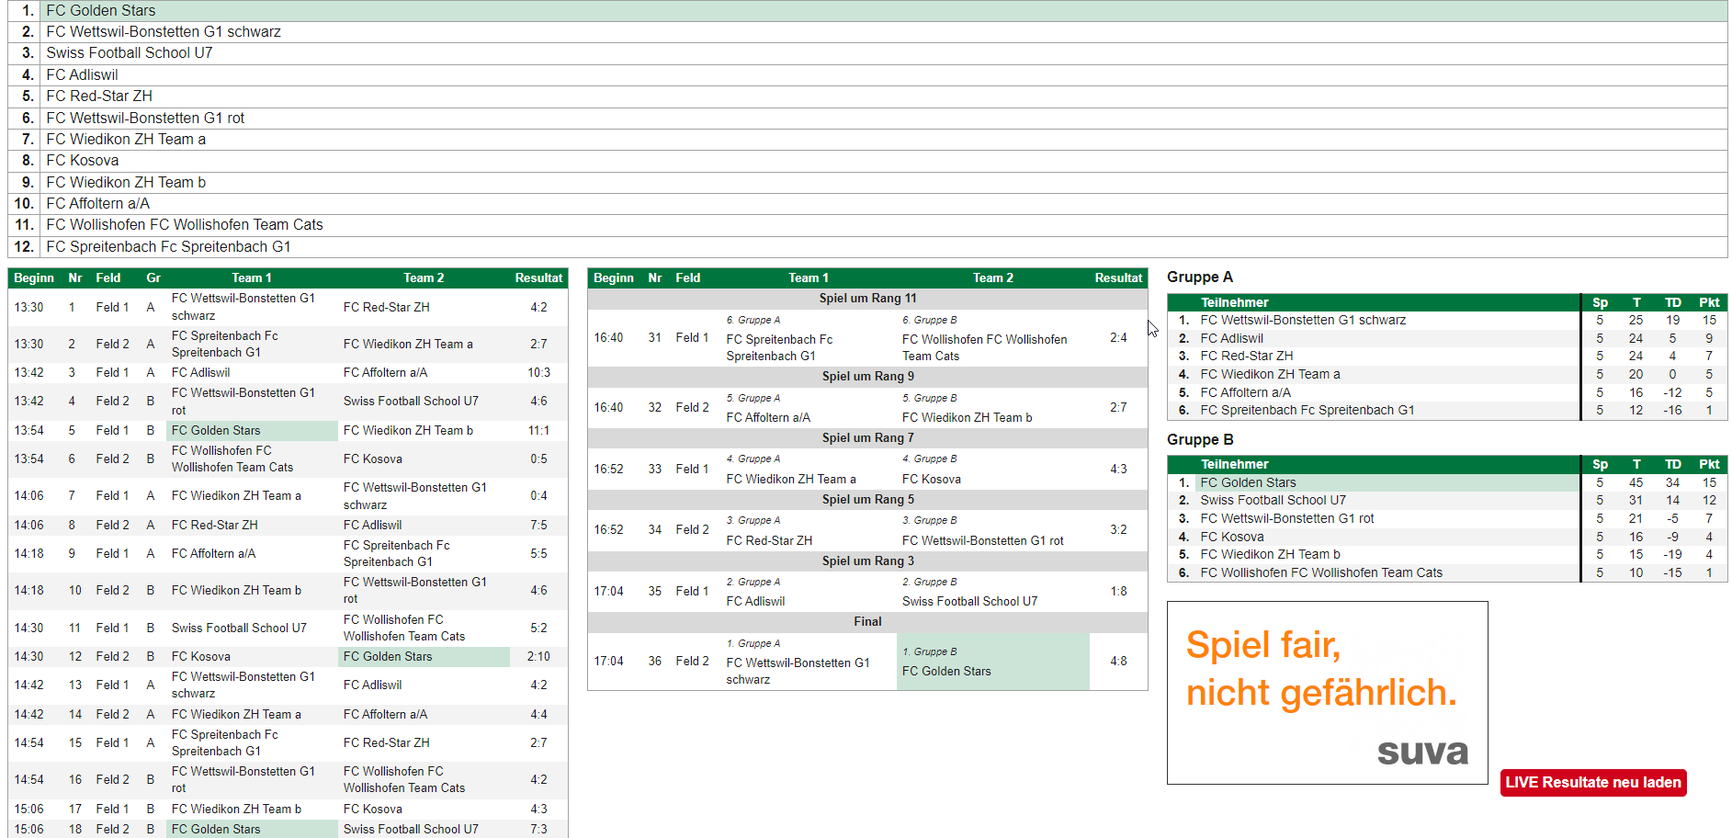Click TD column header in Gruppe B
Image resolution: width=1732 pixels, height=838 pixels.
[x=1672, y=464]
